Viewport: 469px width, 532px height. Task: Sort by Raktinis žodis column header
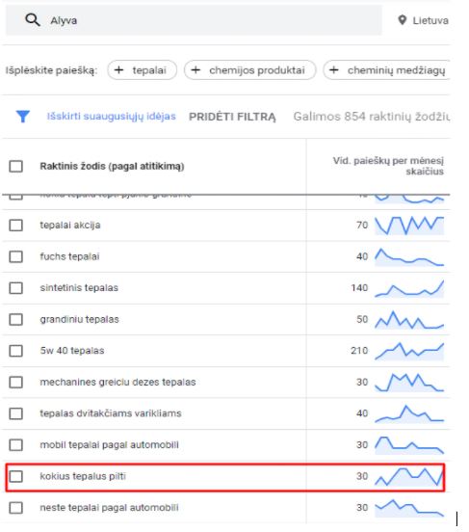tap(112, 166)
